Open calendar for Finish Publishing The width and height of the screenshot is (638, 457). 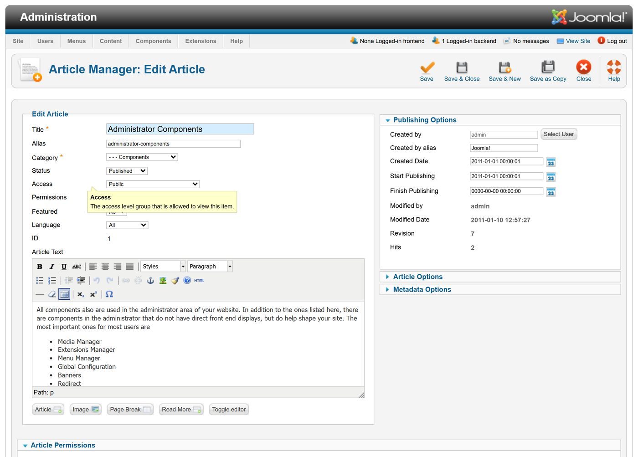551,192
